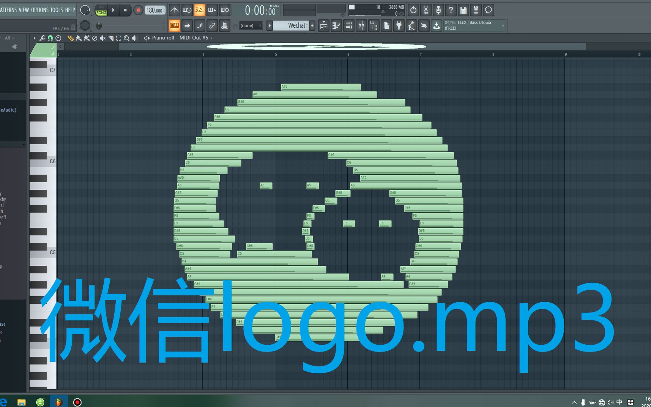Open the OPTIONS menu
This screenshot has height=407, width=651.
[39, 10]
